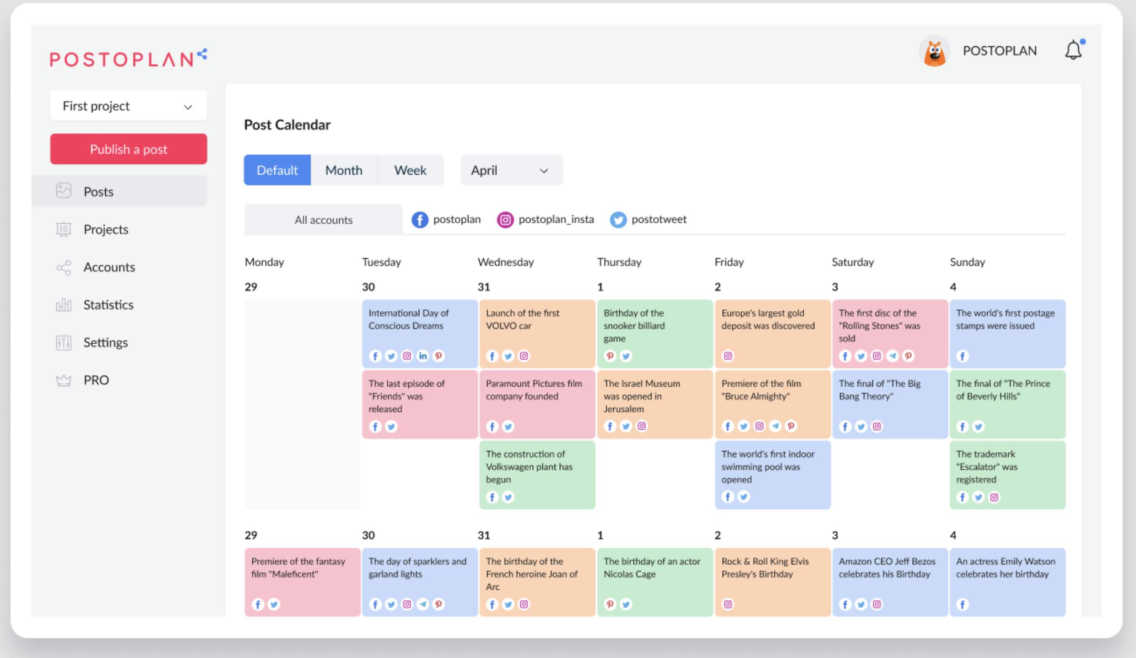The height and width of the screenshot is (658, 1136).
Task: Click Instagram icon on Escalator trademark post
Action: tap(994, 497)
